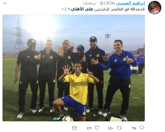The height and width of the screenshot is (132, 165).
Task: Click the retweet arrows icon
Action: (119, 128)
